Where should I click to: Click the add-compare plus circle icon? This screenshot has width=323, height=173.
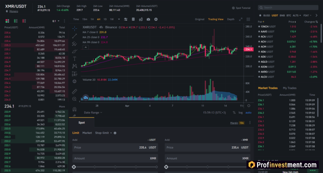pyautogui.click(x=156, y=20)
